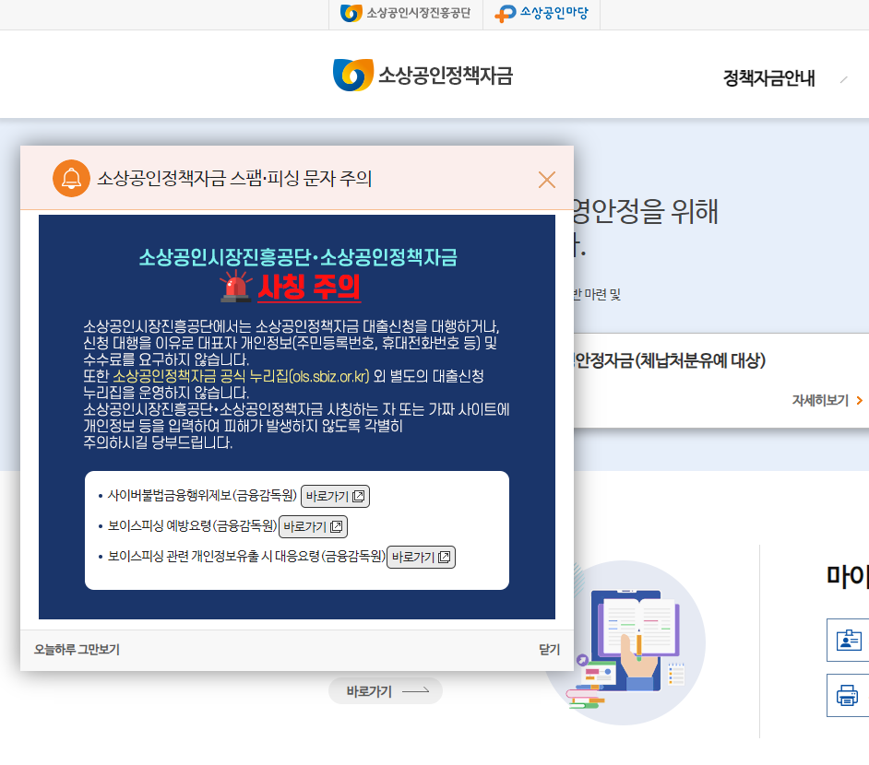The image size is (869, 765).
Task: Click the red siren 사칭 주의 heading
Action: (x=291, y=287)
